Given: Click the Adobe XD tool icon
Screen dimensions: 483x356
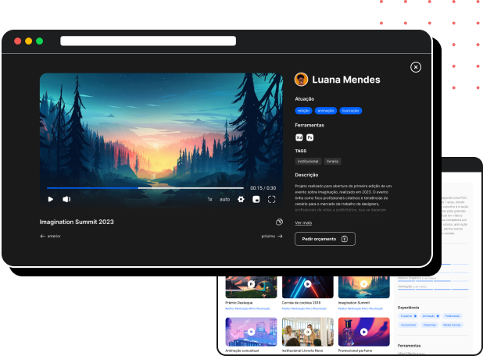Looking at the screenshot, I should tap(299, 137).
